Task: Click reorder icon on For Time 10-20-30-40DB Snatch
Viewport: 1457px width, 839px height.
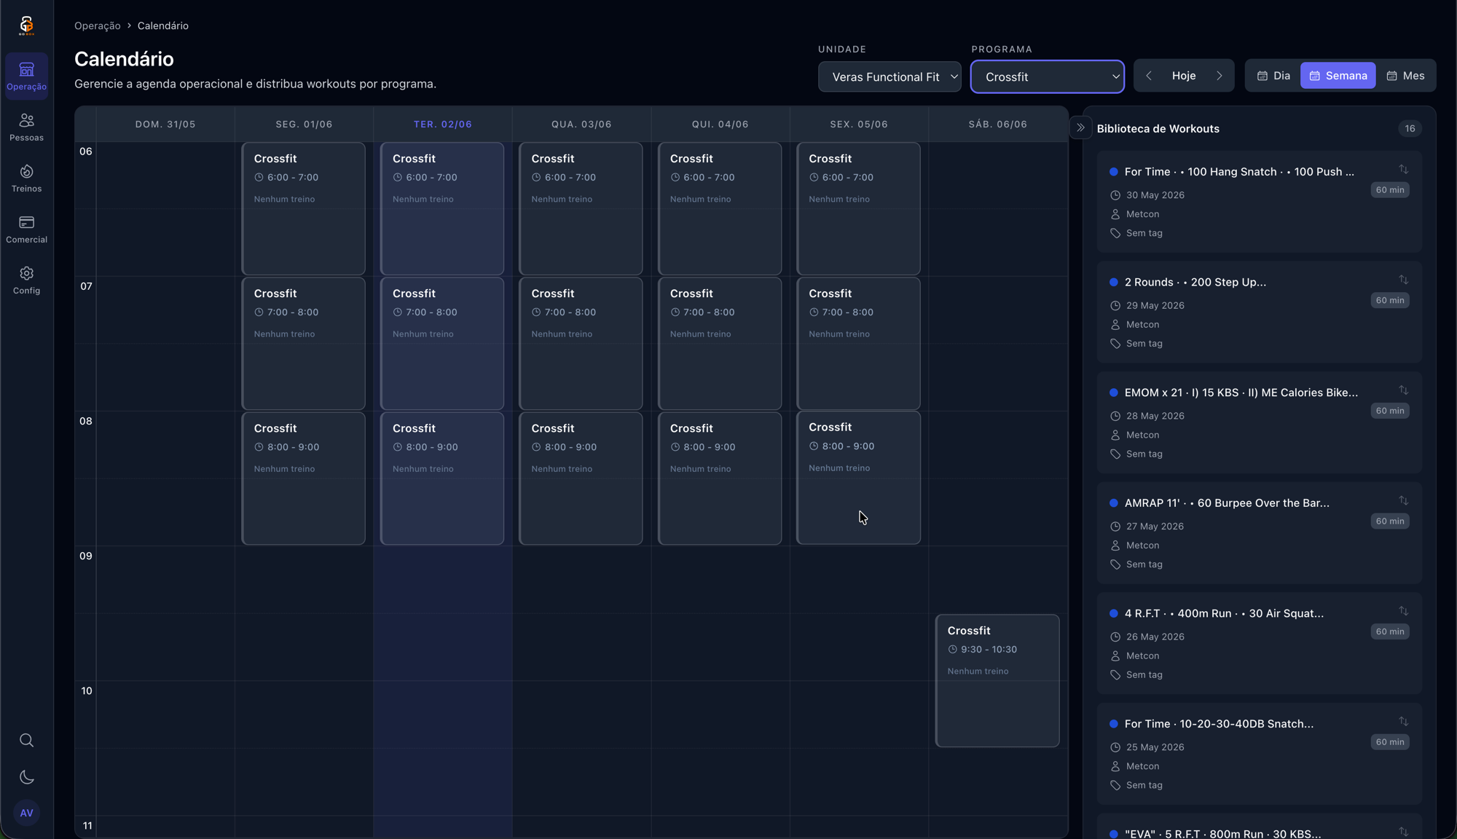Action: 1403,722
